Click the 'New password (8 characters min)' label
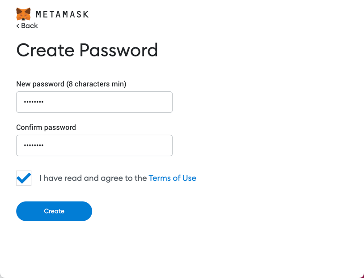Image resolution: width=364 pixels, height=278 pixels. click(x=71, y=84)
